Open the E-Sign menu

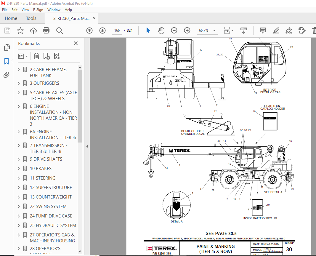38,10
